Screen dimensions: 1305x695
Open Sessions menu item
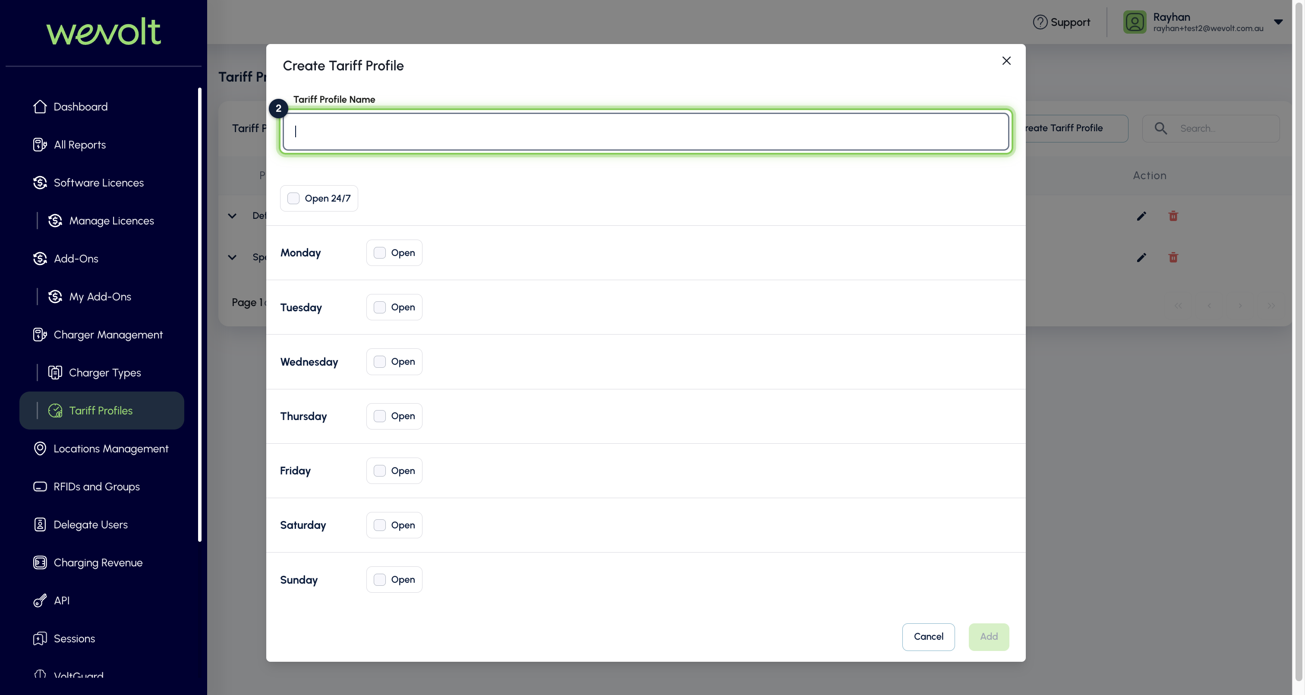(101, 639)
